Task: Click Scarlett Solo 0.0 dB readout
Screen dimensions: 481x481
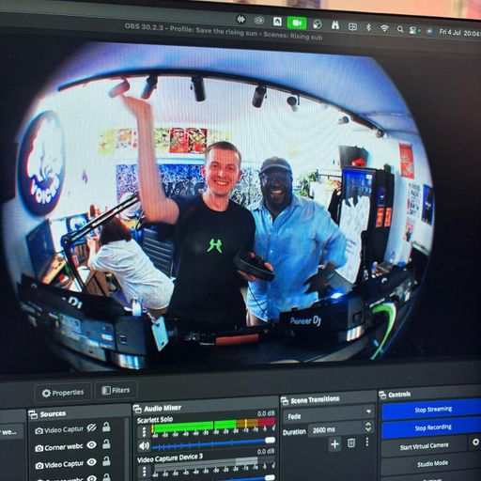Action: (266, 413)
